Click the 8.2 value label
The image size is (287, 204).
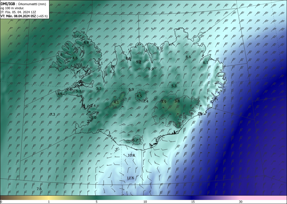point(112,72)
